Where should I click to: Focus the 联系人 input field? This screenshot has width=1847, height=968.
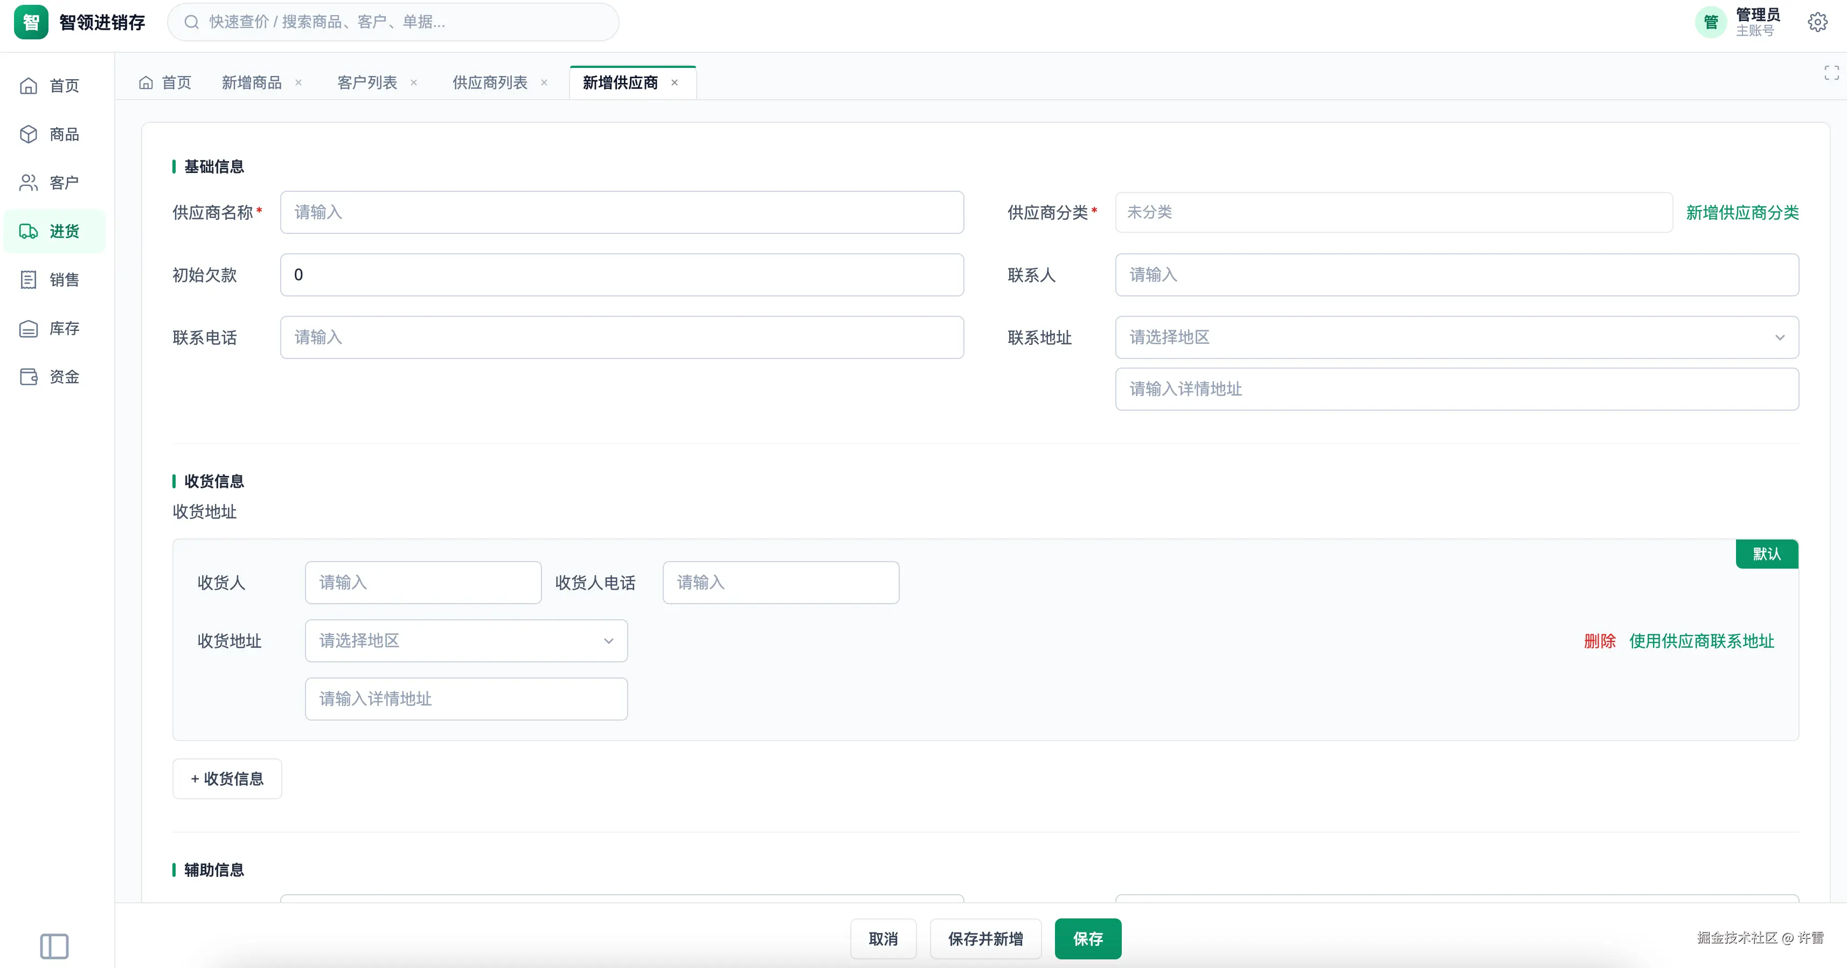pos(1456,275)
